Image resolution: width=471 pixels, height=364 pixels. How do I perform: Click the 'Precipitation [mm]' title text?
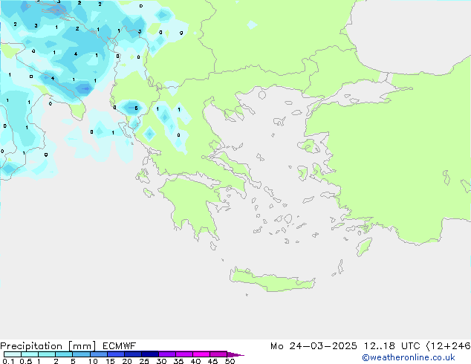click(x=48, y=346)
